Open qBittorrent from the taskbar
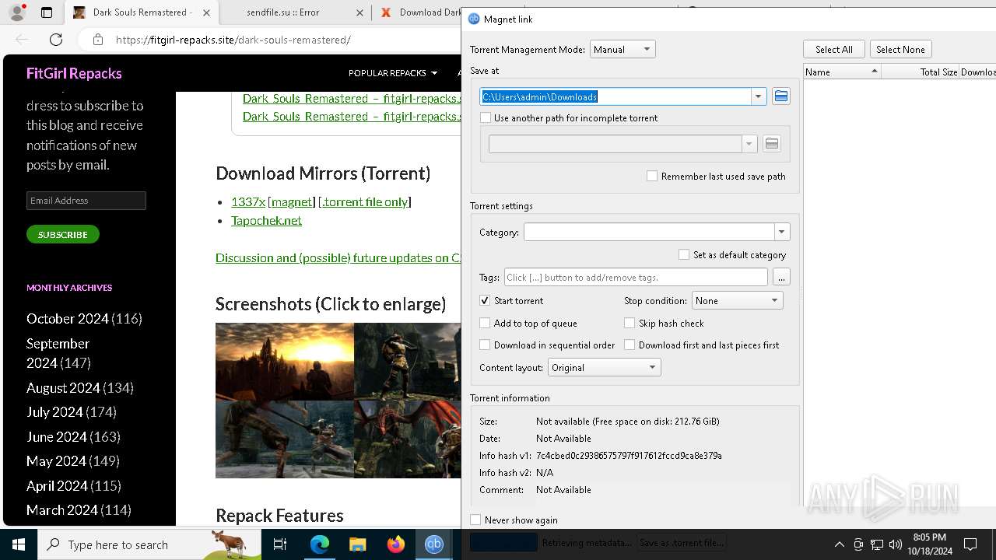 pos(433,544)
